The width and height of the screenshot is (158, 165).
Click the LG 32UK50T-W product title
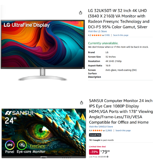119,19
